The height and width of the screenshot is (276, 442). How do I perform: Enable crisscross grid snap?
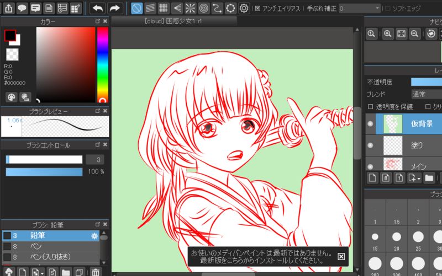click(x=164, y=8)
